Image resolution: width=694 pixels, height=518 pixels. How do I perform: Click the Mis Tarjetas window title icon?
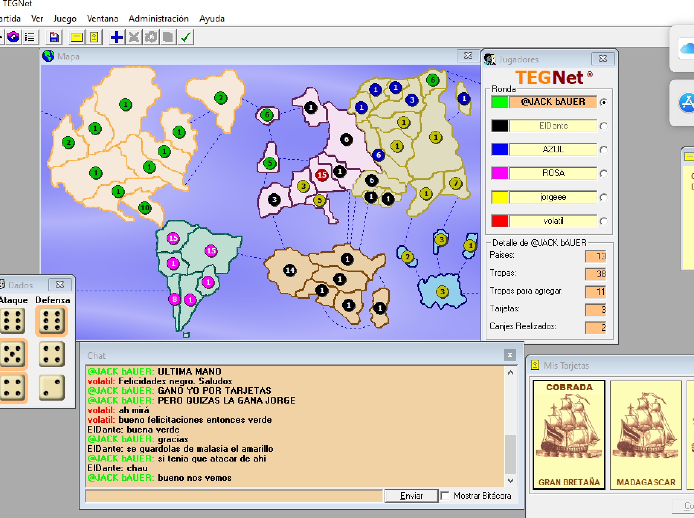point(535,365)
